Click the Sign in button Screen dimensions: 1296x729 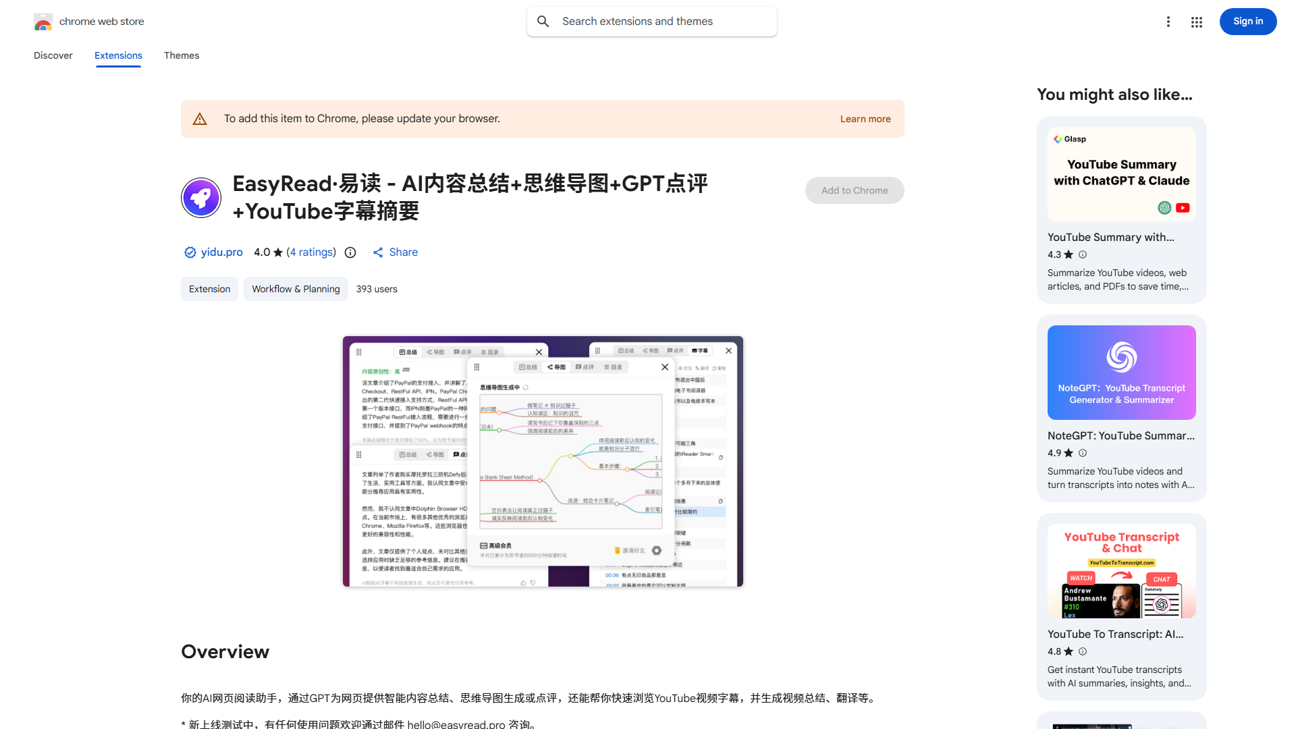1248,21
